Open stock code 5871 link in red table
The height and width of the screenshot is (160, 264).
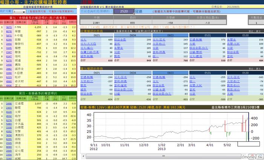tap(9, 36)
